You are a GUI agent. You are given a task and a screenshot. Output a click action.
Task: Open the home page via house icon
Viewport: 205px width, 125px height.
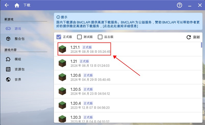pos(17,5)
